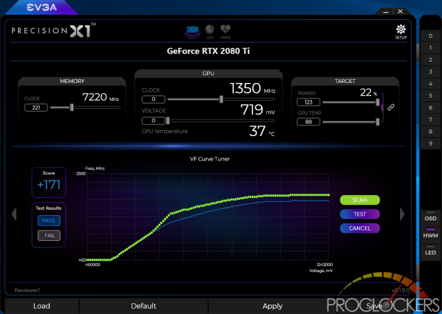The height and width of the screenshot is (314, 442).
Task: Toggle the HWM sidebar switch
Action: [431, 234]
